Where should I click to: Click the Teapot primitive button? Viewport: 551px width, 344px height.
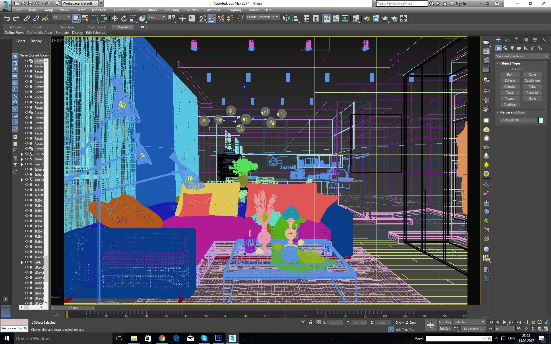[x=510, y=99]
